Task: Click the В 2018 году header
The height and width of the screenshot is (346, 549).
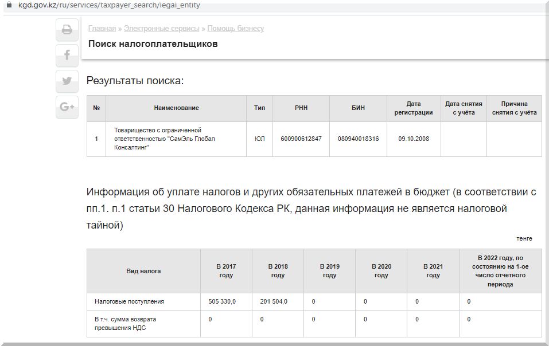Action: [x=278, y=271]
